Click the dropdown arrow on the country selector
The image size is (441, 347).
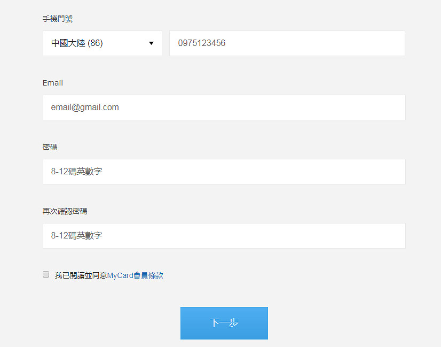(x=151, y=43)
